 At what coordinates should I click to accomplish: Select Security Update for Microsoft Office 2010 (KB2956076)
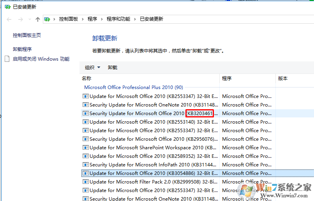click(x=154, y=139)
